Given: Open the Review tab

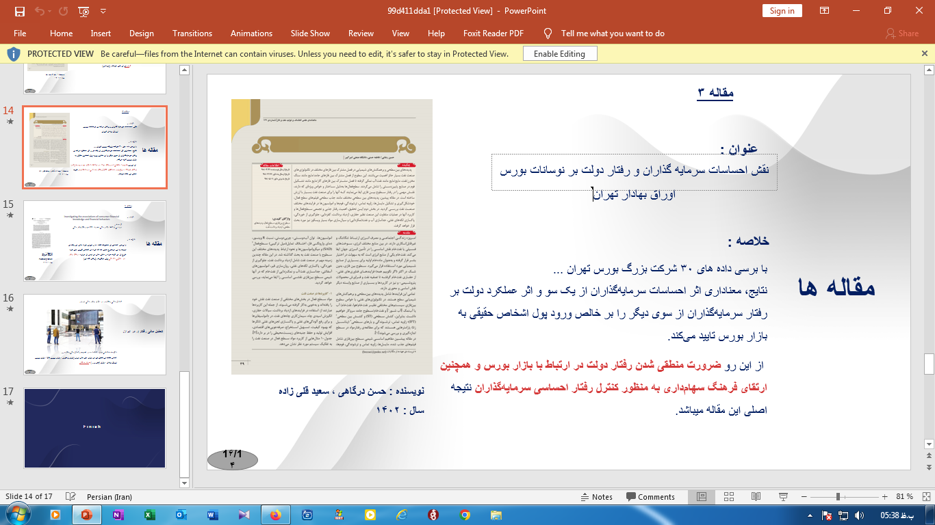Looking at the screenshot, I should (361, 33).
